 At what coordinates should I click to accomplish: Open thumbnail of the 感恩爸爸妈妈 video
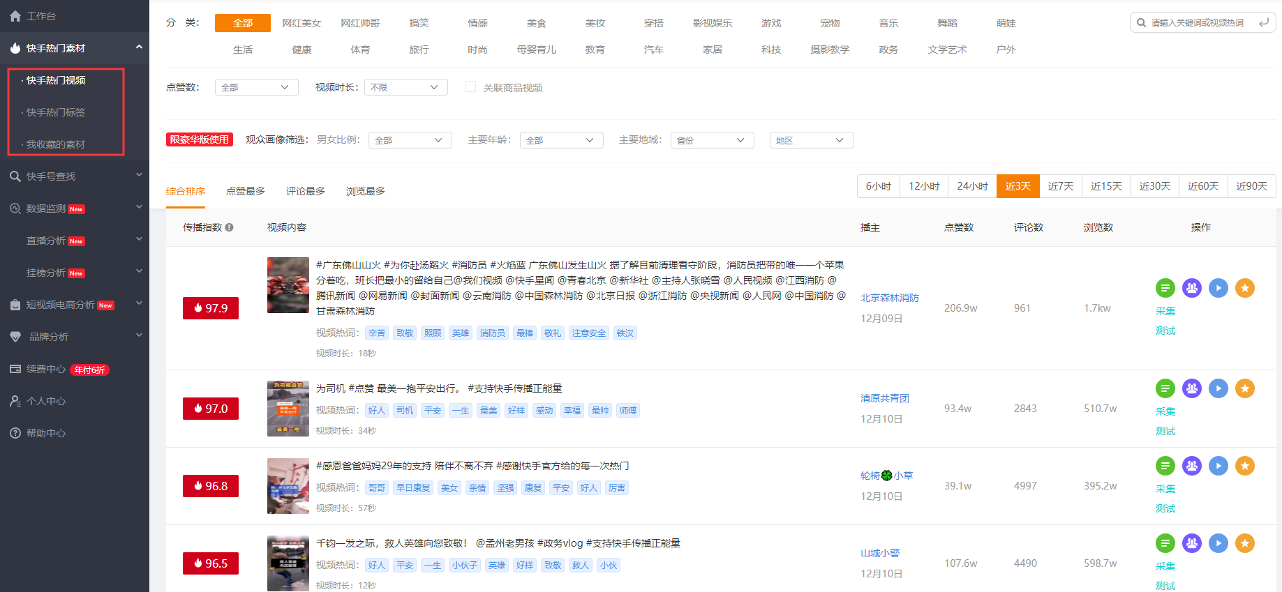[x=288, y=486]
